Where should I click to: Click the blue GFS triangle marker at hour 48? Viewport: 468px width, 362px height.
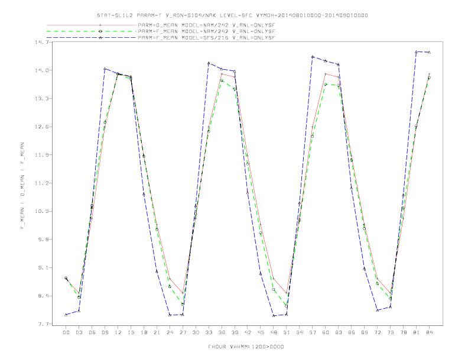pos(274,316)
